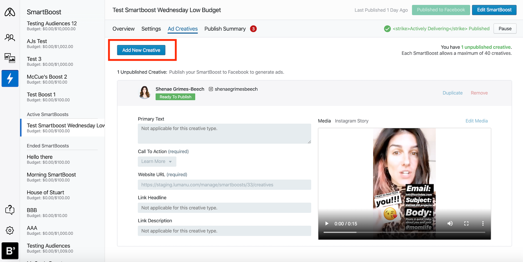Screen dimensions: 523x262
Task: Switch to the Overview tab
Action: pyautogui.click(x=123, y=29)
